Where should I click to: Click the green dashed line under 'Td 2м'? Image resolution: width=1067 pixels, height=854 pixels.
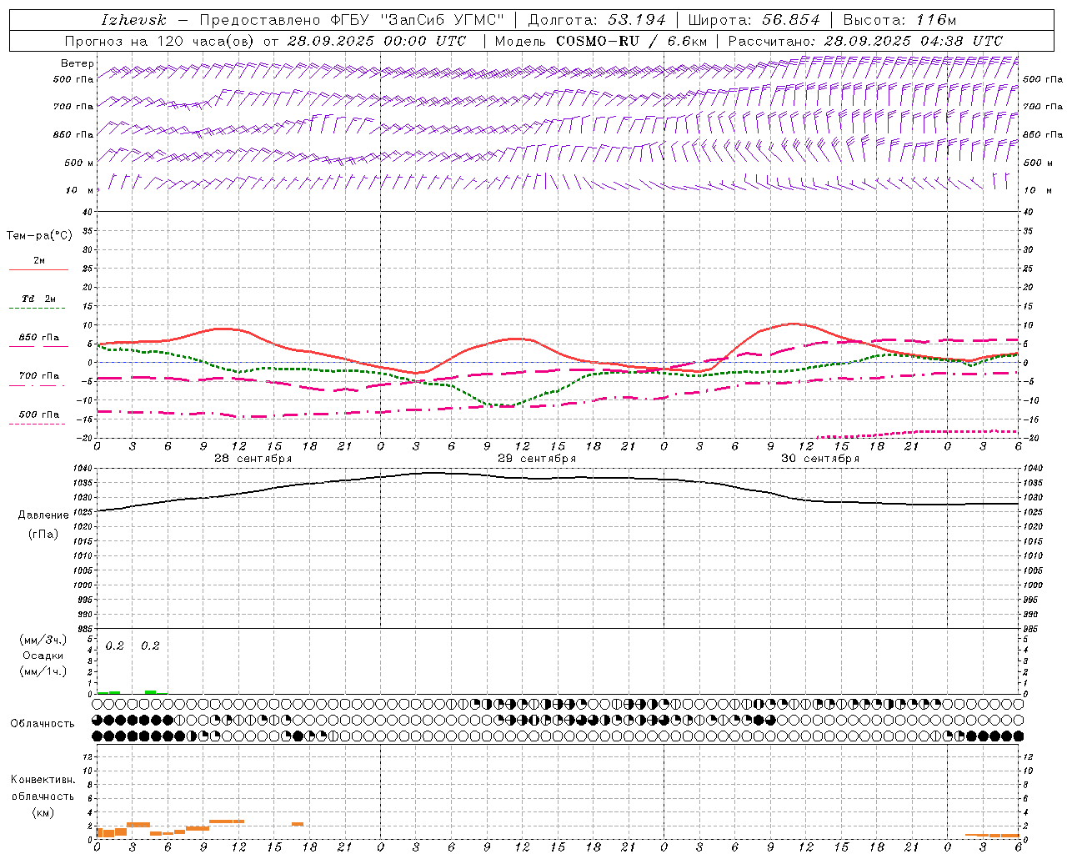tap(38, 309)
